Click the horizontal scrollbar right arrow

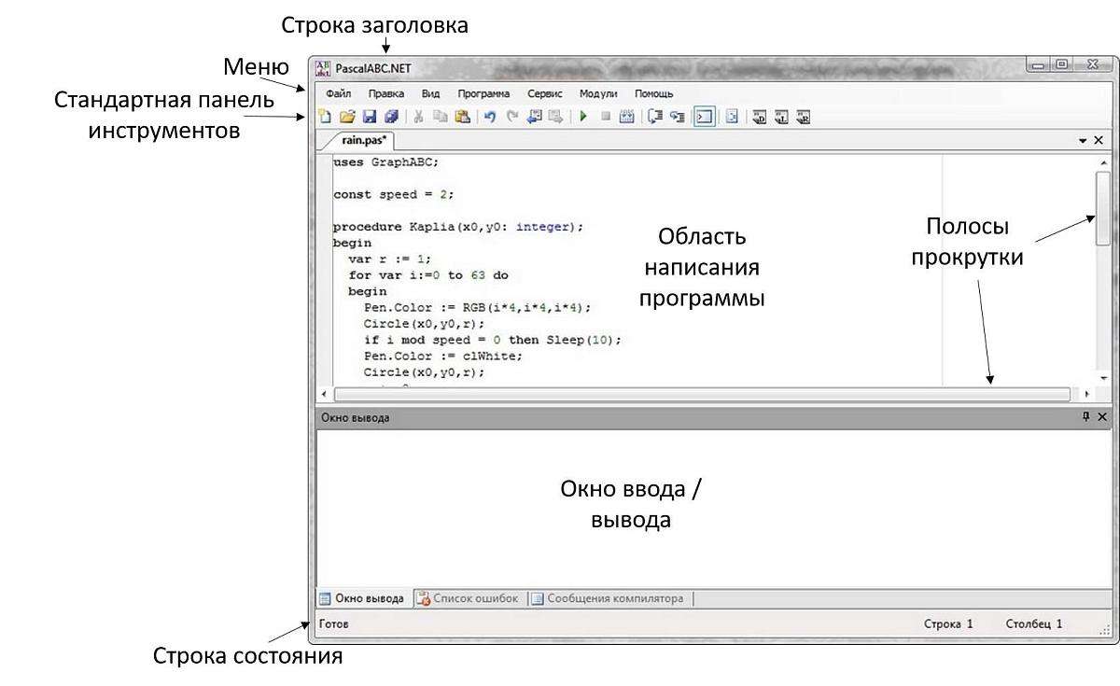click(x=1087, y=395)
